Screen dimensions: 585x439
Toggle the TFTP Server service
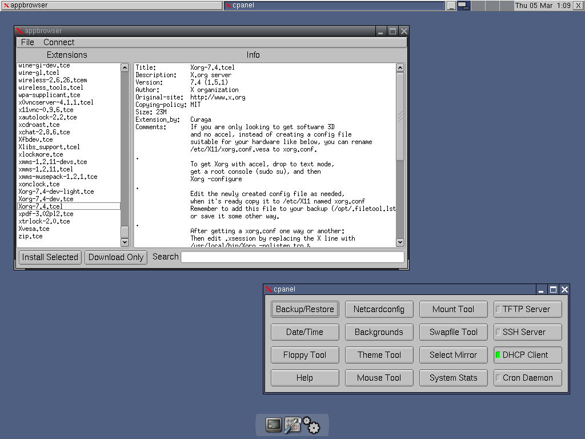(x=527, y=309)
